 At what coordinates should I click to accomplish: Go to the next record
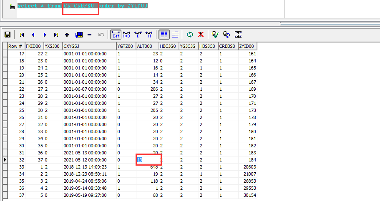point(45,35)
